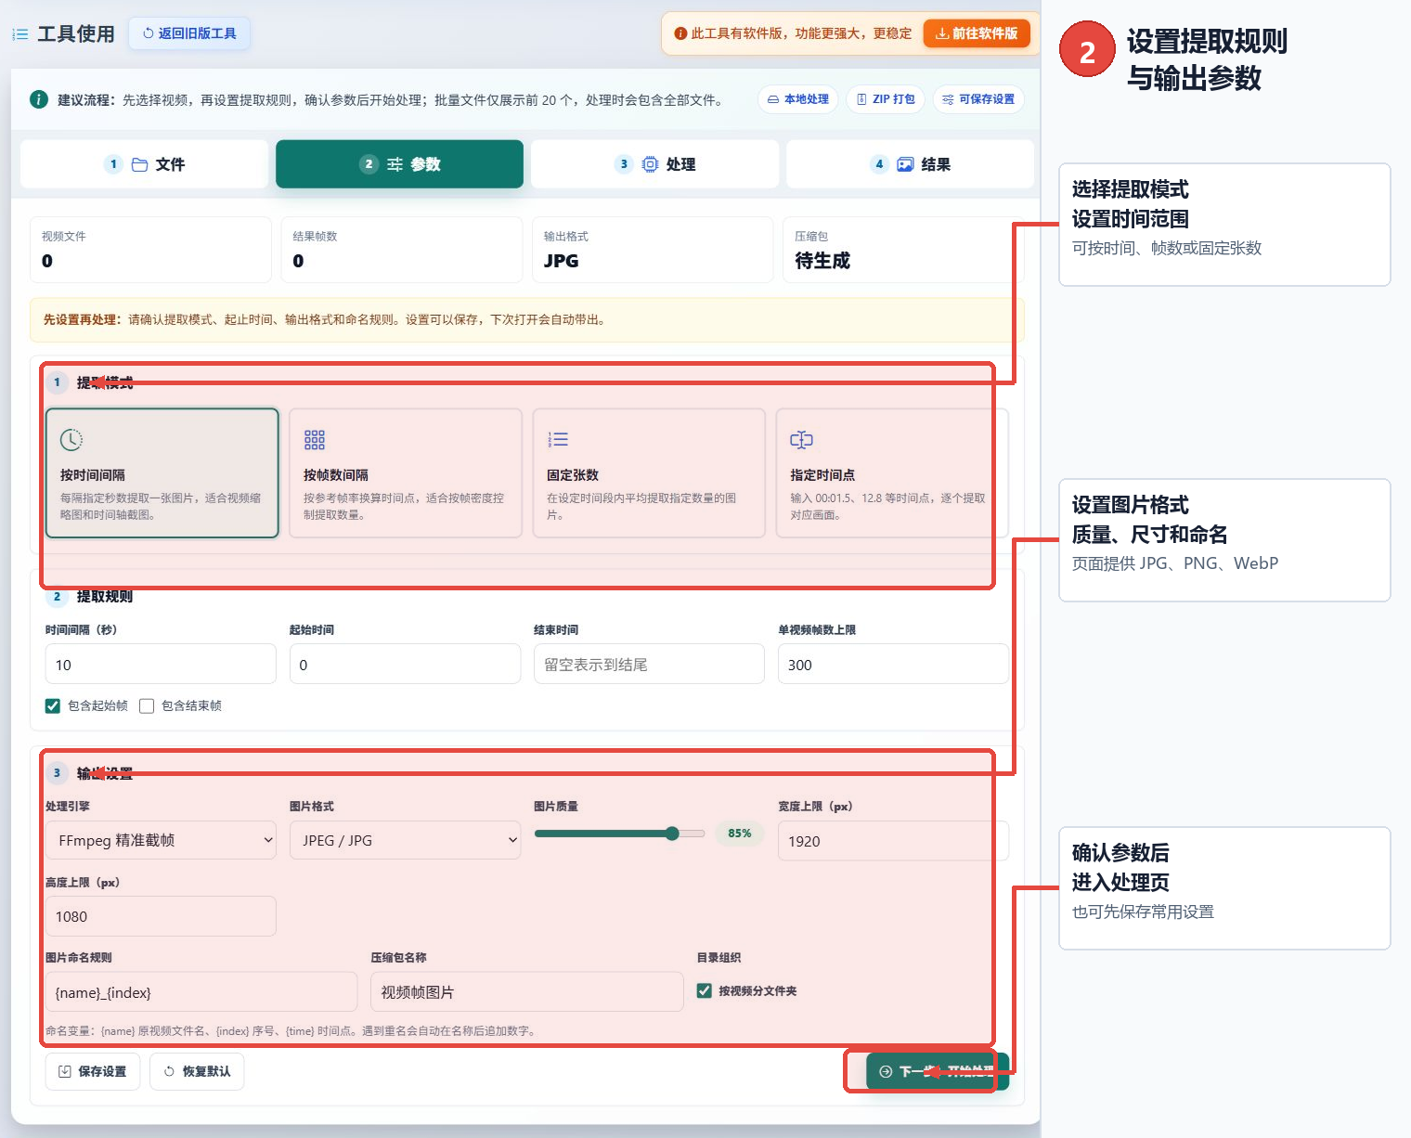Viewport: 1411px width, 1138px height.
Task: Click the list icon on 固定张数 card
Action: point(558,440)
